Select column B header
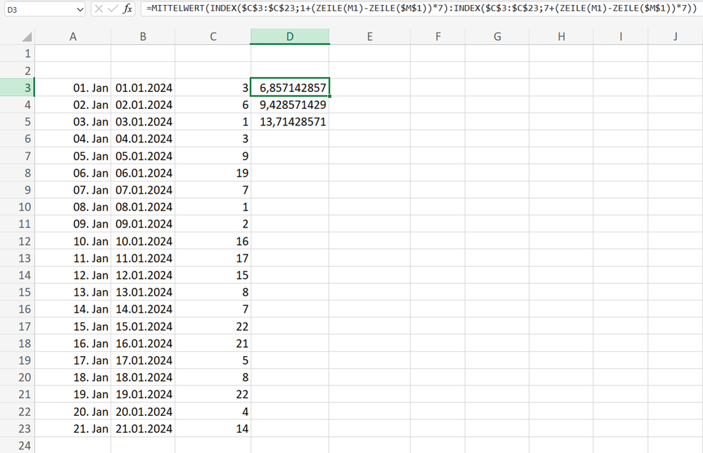This screenshot has height=453, width=703. tap(143, 37)
